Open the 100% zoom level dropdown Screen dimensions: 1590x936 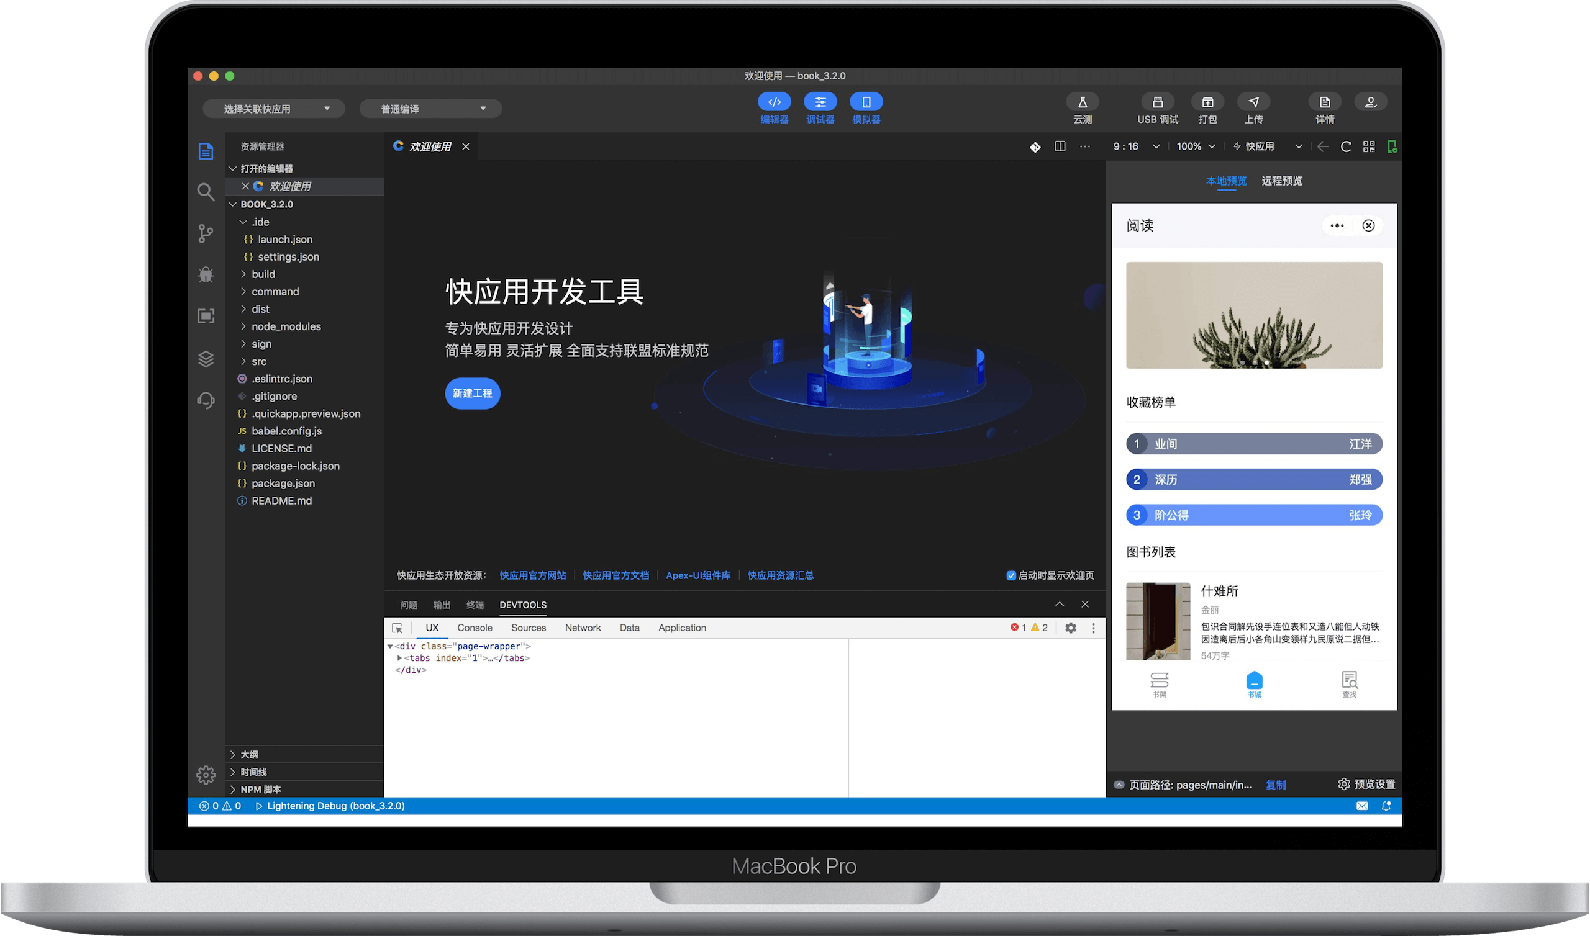tap(1194, 146)
